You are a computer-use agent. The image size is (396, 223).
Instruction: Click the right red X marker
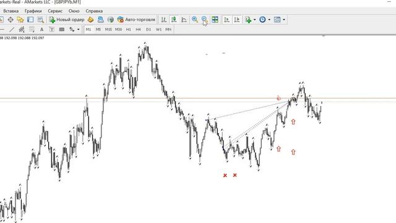point(235,175)
